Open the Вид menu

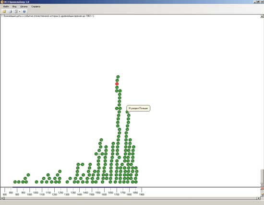[x=14, y=7]
